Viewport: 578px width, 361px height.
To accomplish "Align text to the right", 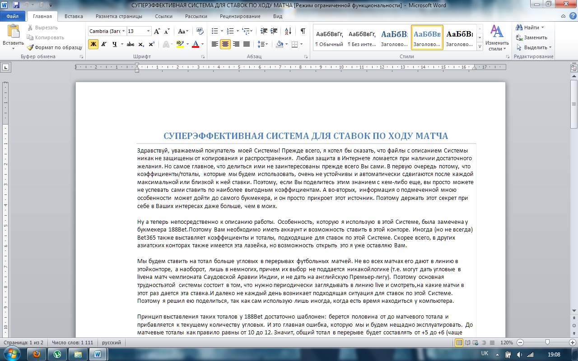I will pos(236,44).
